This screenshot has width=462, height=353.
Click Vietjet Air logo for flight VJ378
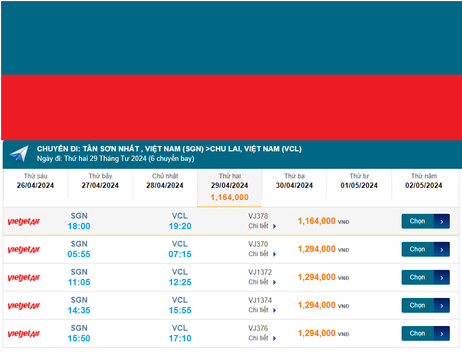tap(24, 222)
